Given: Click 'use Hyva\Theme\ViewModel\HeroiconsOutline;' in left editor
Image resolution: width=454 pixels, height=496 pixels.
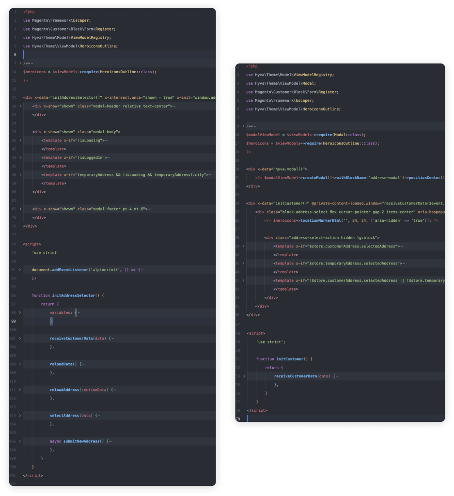Looking at the screenshot, I should (x=71, y=46).
